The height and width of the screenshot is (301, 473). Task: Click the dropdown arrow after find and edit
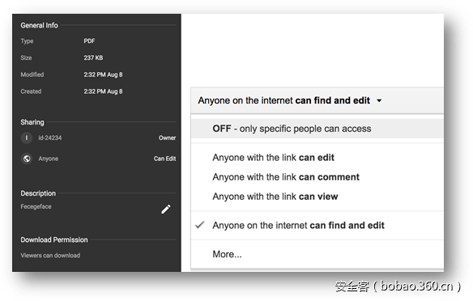pyautogui.click(x=379, y=100)
